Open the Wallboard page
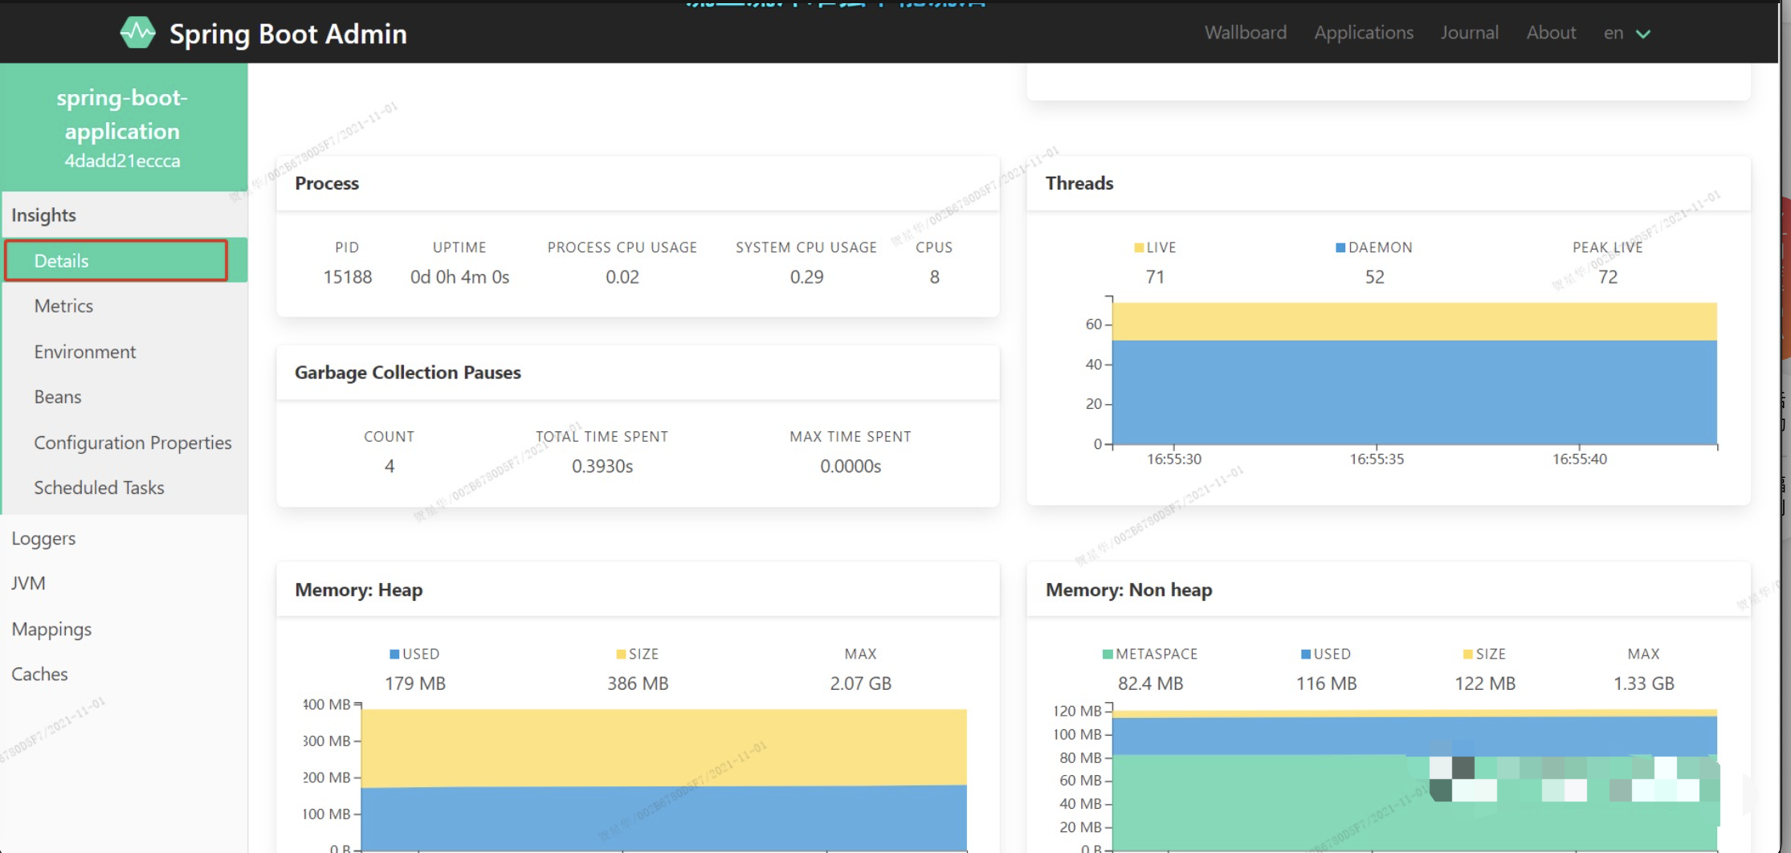The height and width of the screenshot is (853, 1791). (x=1245, y=32)
